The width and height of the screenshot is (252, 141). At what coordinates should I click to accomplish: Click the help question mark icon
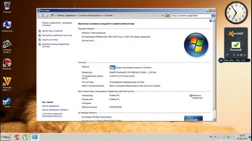point(211,21)
